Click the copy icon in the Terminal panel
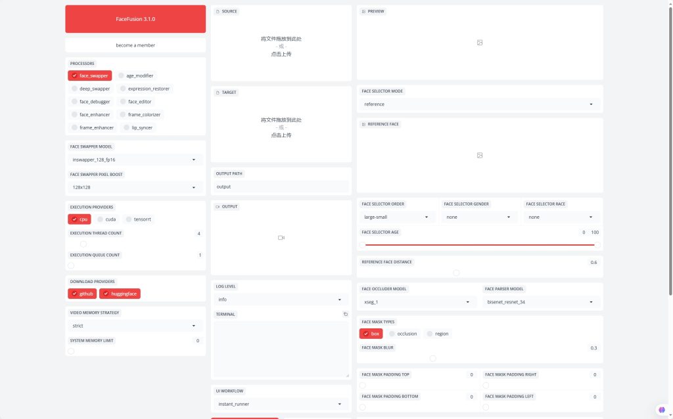This screenshot has height=419, width=673. click(x=346, y=315)
